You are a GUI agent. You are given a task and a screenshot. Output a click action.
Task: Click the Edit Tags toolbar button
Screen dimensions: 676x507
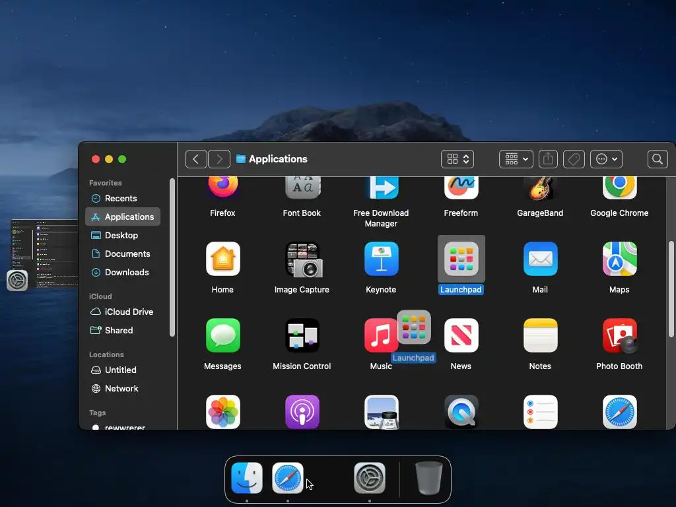[x=574, y=159]
